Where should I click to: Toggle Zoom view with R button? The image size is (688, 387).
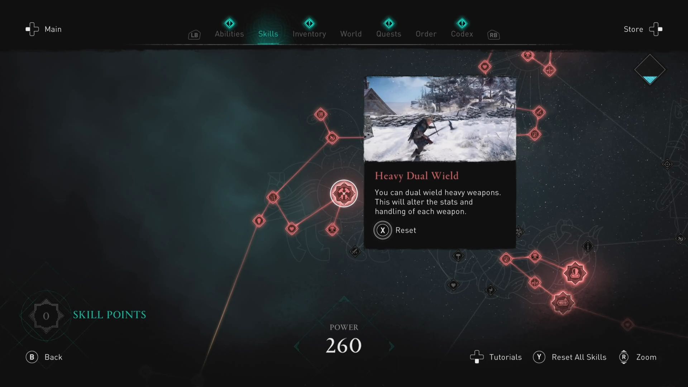(638, 357)
